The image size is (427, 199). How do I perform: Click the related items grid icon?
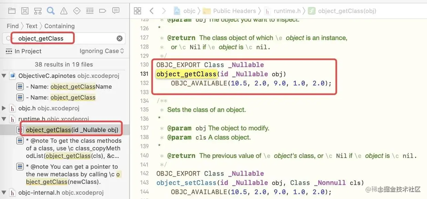click(137, 11)
